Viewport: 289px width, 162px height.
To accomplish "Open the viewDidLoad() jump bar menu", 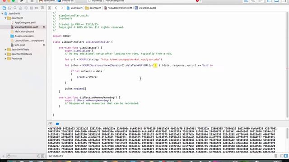I will (x=145, y=8).
